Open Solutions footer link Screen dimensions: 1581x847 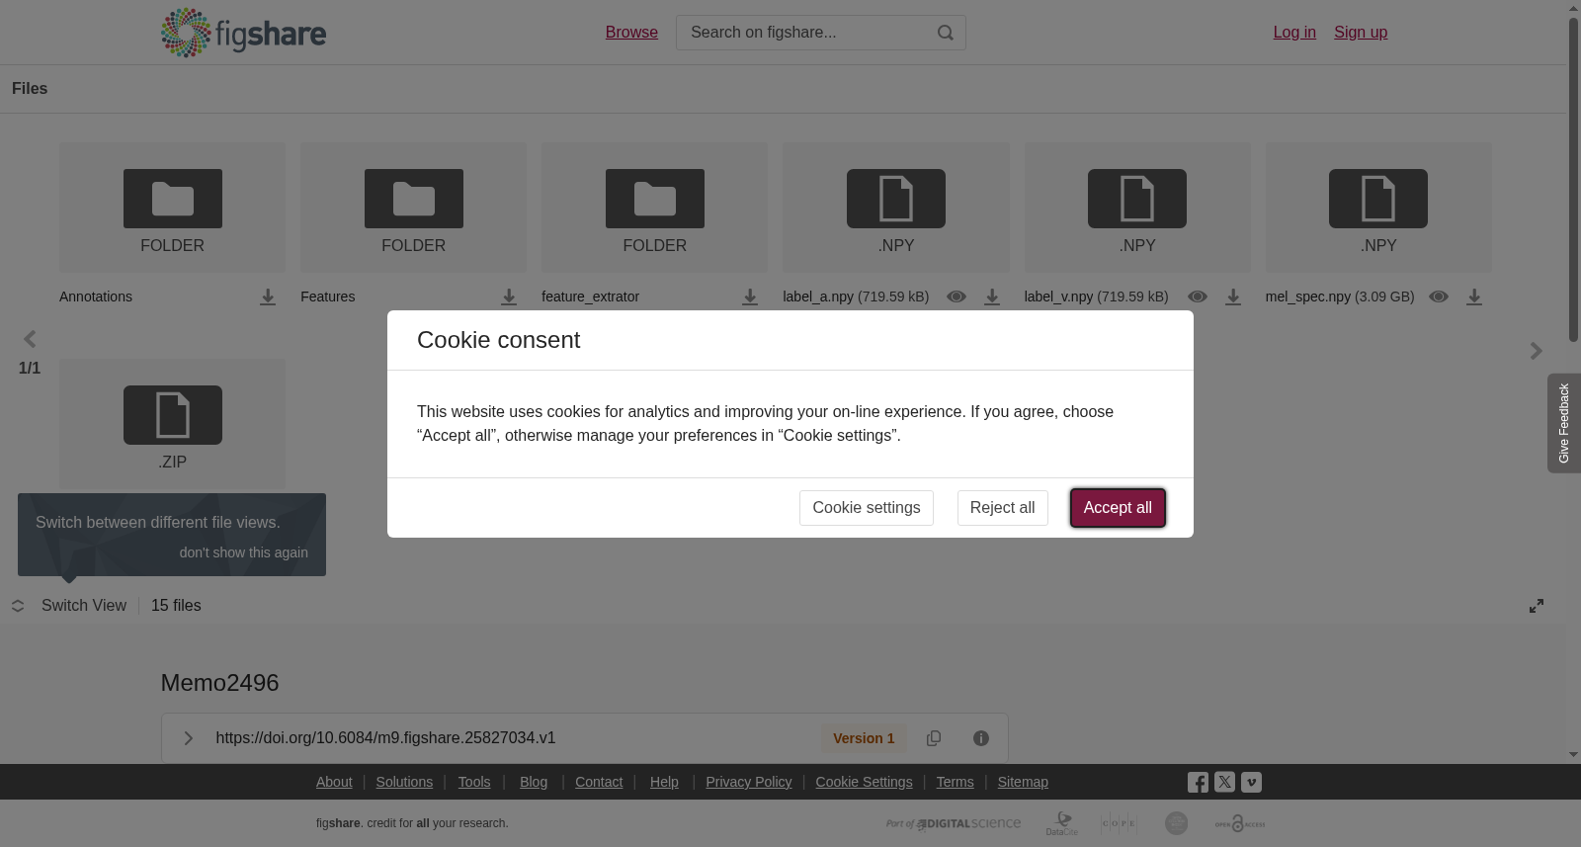tap(404, 782)
